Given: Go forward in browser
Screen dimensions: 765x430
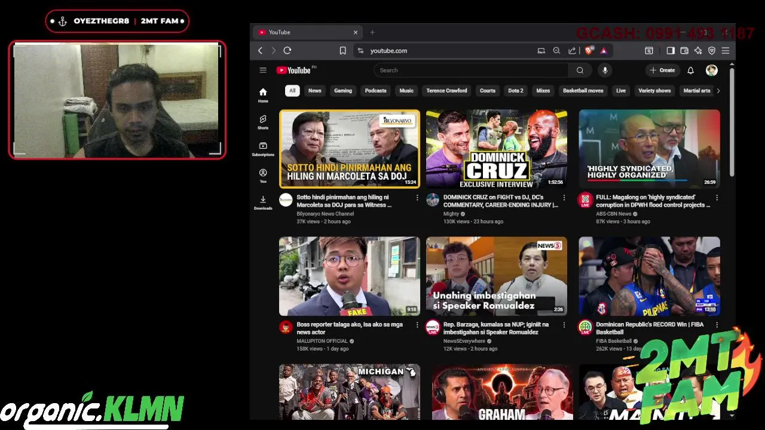Looking at the screenshot, I should [x=274, y=51].
